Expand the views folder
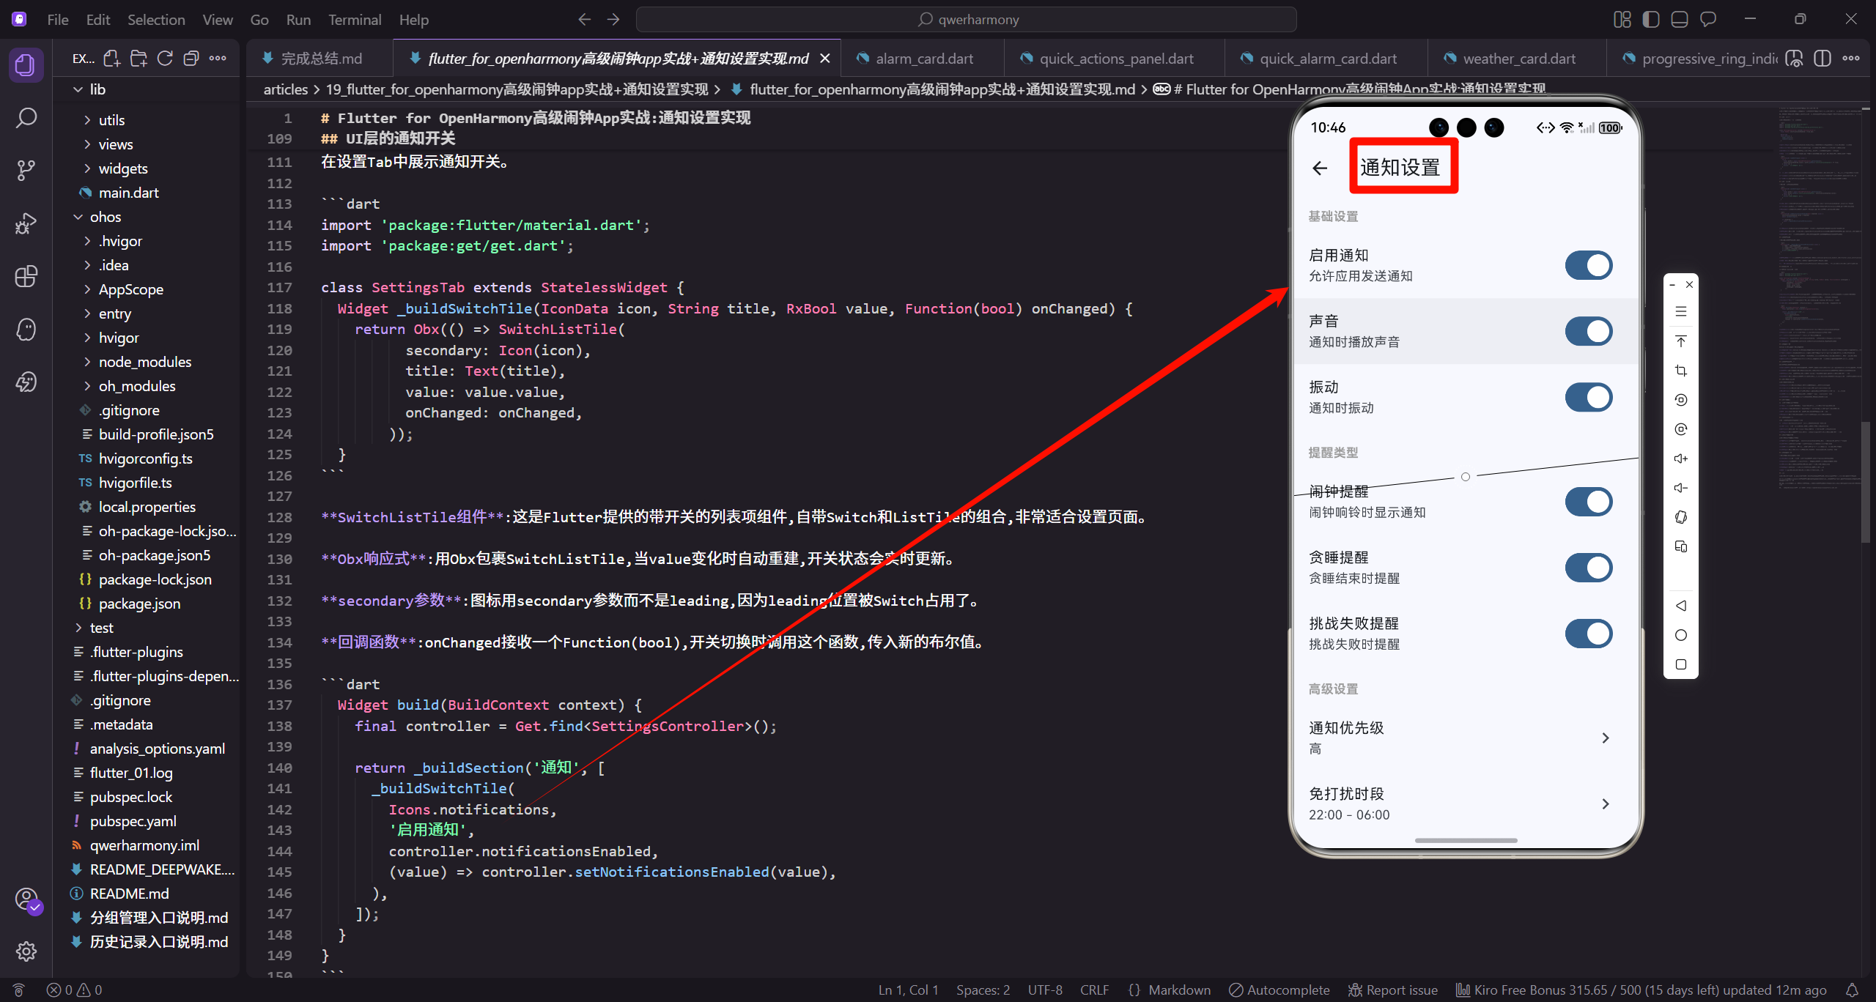Viewport: 1876px width, 1002px height. [x=147, y=144]
